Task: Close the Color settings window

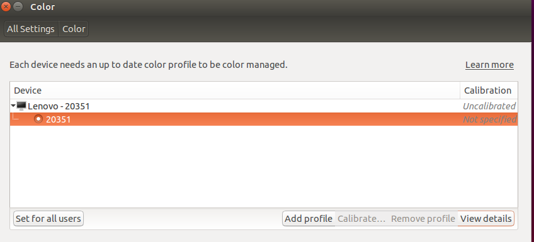Action: tap(6, 6)
